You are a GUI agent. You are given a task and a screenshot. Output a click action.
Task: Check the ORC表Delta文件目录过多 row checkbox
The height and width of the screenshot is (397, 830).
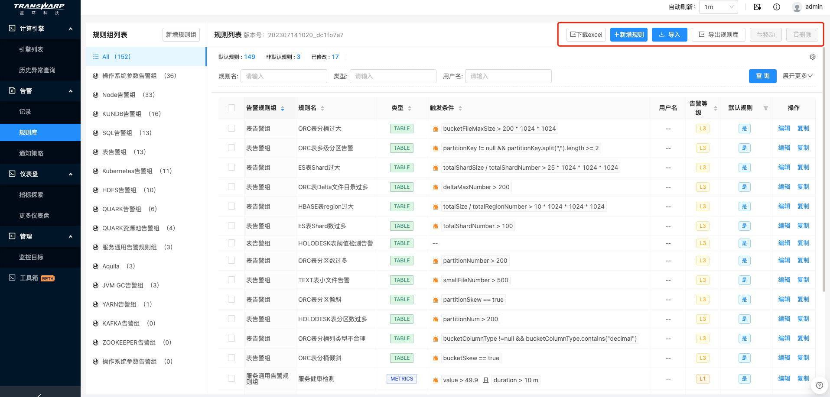[x=231, y=187]
